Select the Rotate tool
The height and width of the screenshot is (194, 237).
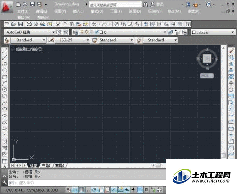pos(231,89)
